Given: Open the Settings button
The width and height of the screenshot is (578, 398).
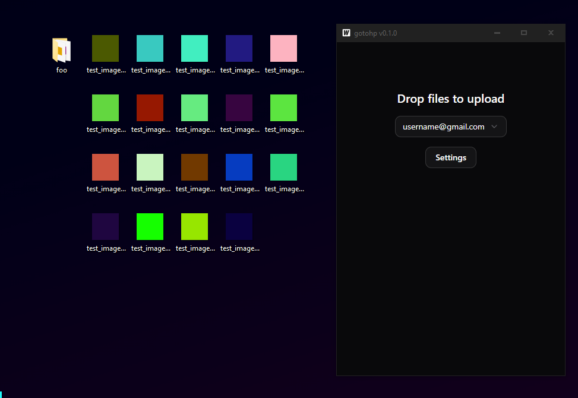Looking at the screenshot, I should click(x=450, y=157).
